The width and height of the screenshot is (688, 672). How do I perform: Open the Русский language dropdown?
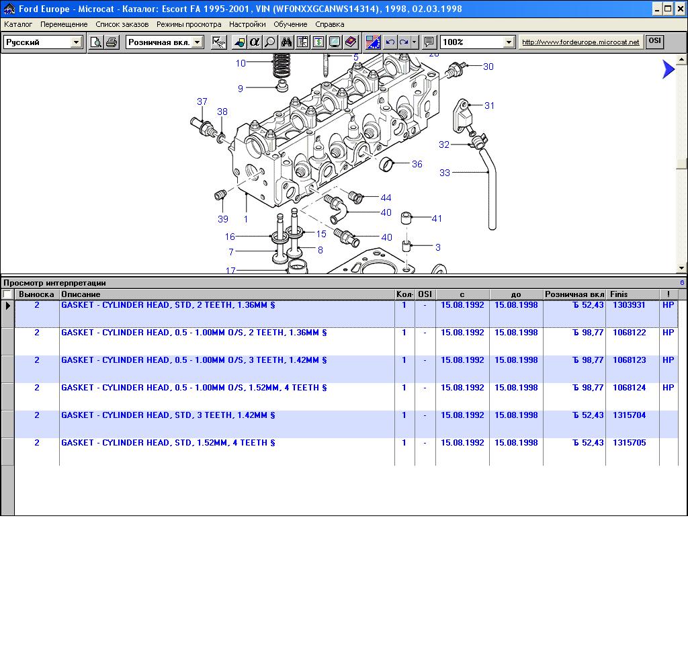coord(76,42)
